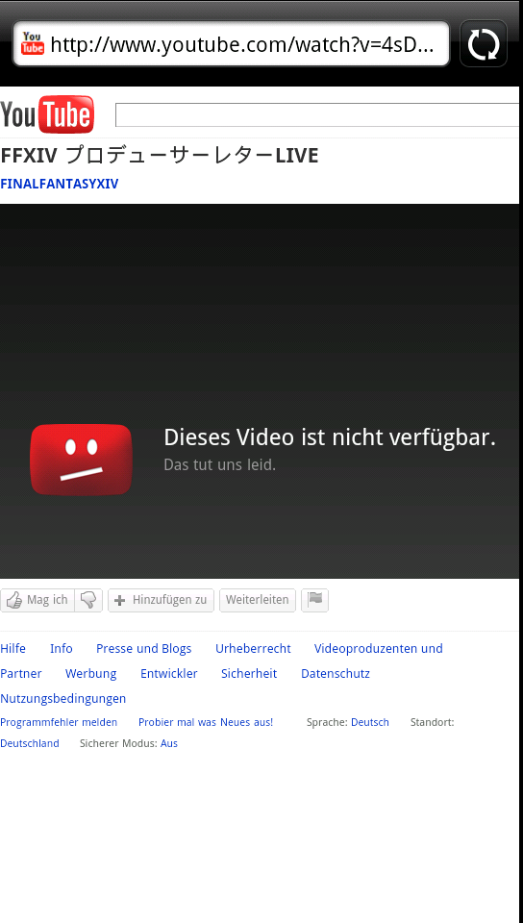Open the FINALFANTASYXIV channel link

pos(60,184)
